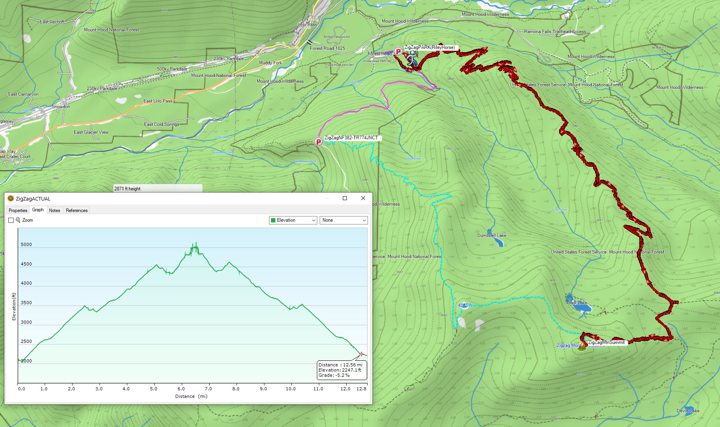
Task: Select the ZigZagMtnSummit mountain peak icon
Action: 582,346
